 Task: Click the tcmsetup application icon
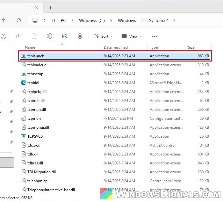24,74
